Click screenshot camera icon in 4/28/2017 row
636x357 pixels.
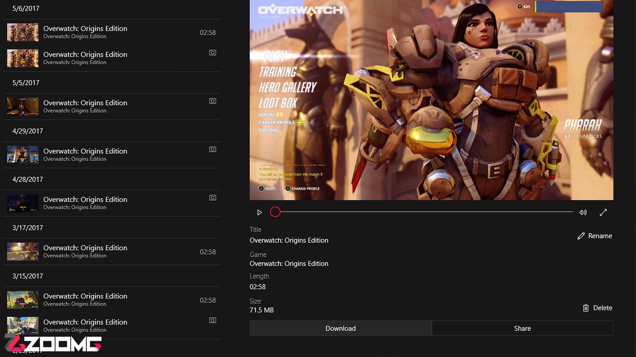(x=213, y=198)
